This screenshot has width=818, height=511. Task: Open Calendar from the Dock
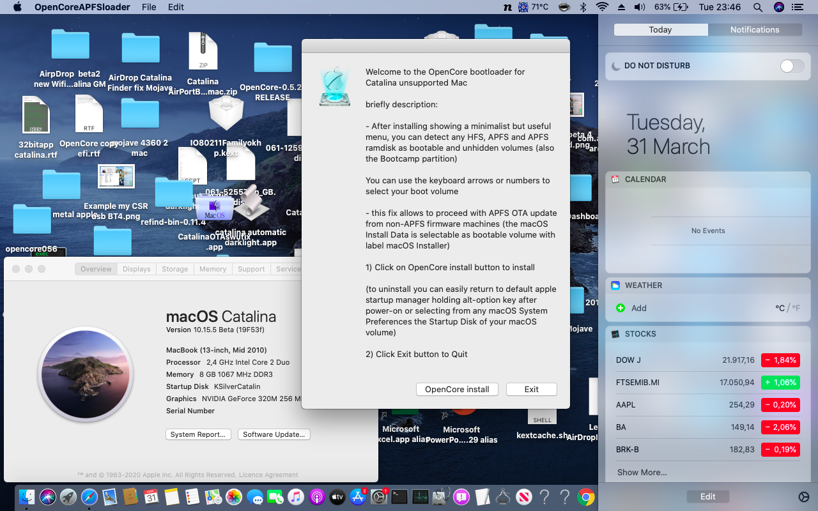(151, 496)
